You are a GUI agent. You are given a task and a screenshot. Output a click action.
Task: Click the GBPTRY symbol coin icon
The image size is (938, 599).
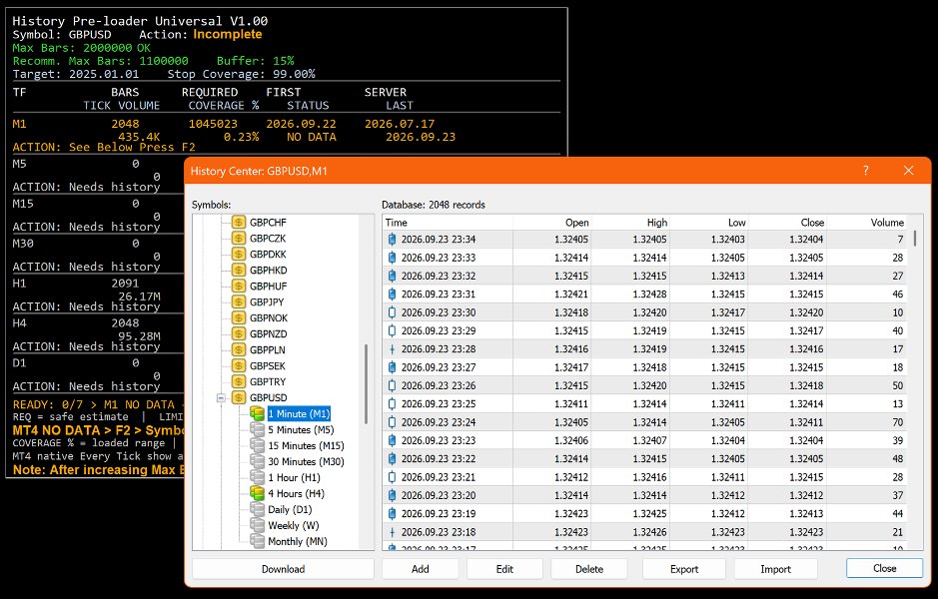click(x=239, y=381)
